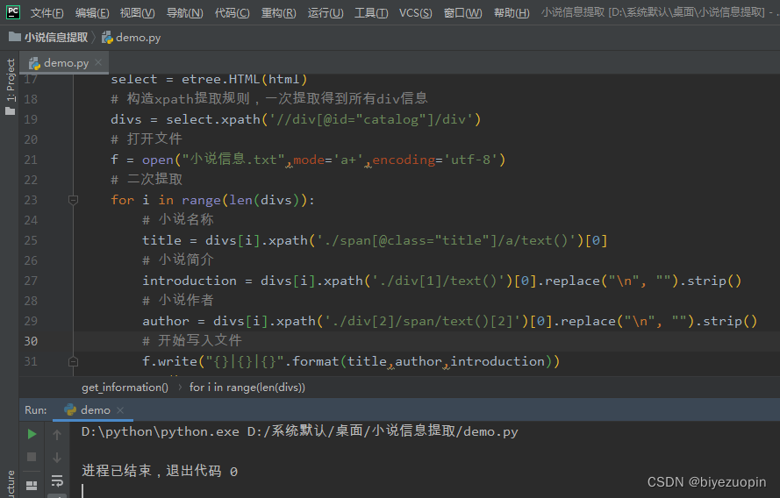Click the folder icon under Project sidebar label
The width and height of the screenshot is (780, 498).
10,111
